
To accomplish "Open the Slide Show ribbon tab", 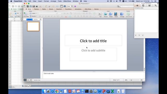I will [x=88, y=9].
